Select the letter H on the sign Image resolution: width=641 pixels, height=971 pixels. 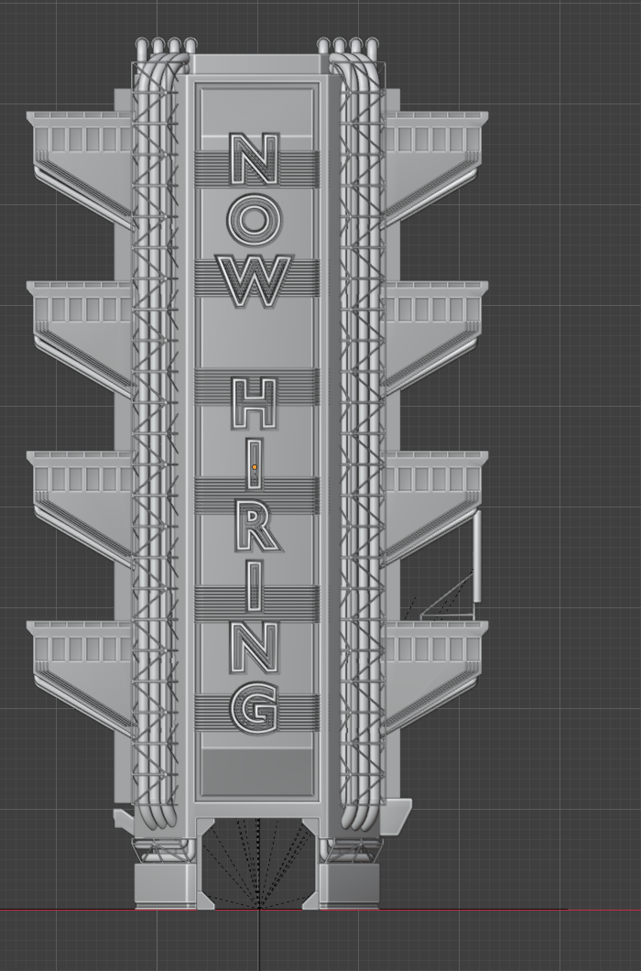click(x=254, y=404)
